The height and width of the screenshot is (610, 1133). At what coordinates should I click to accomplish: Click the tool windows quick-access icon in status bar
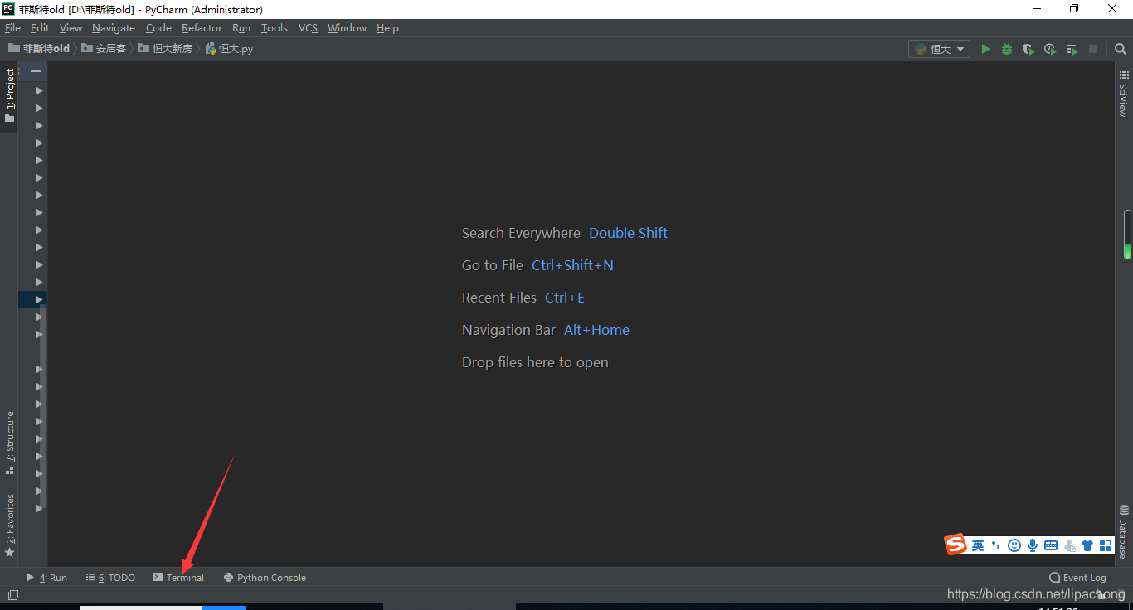click(12, 594)
